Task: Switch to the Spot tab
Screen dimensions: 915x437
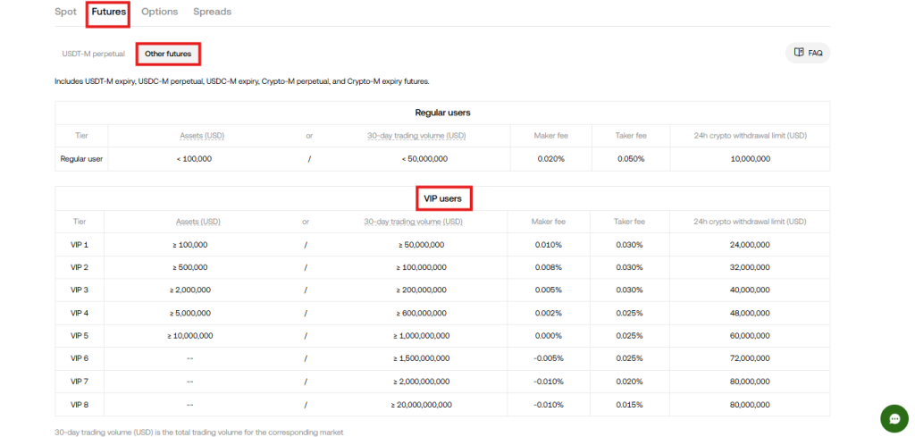Action: (65, 12)
